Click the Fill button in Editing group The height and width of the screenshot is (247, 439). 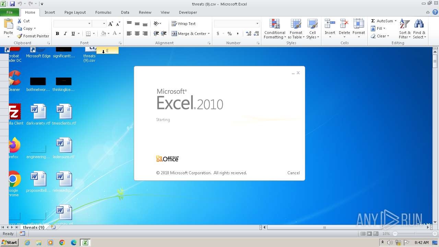(x=378, y=28)
